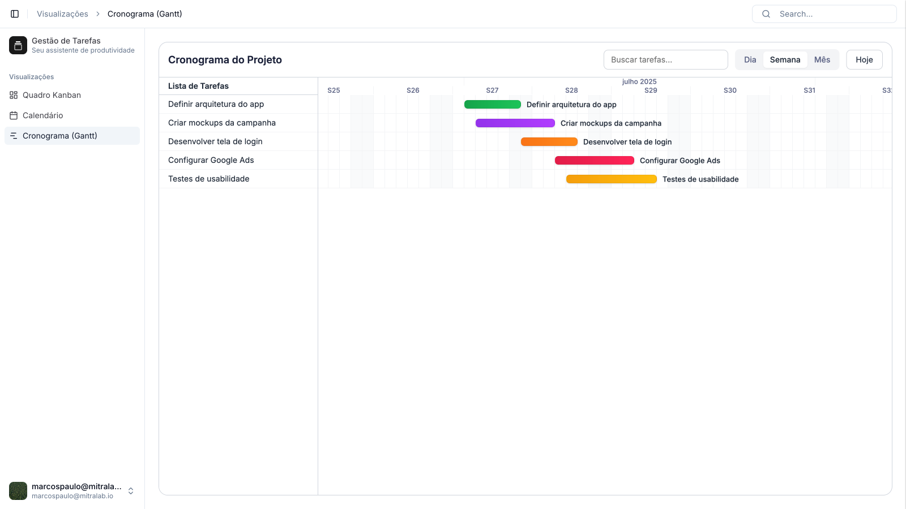Click the Calendário calendar icon
Viewport: 906px width, 509px height.
14,115
